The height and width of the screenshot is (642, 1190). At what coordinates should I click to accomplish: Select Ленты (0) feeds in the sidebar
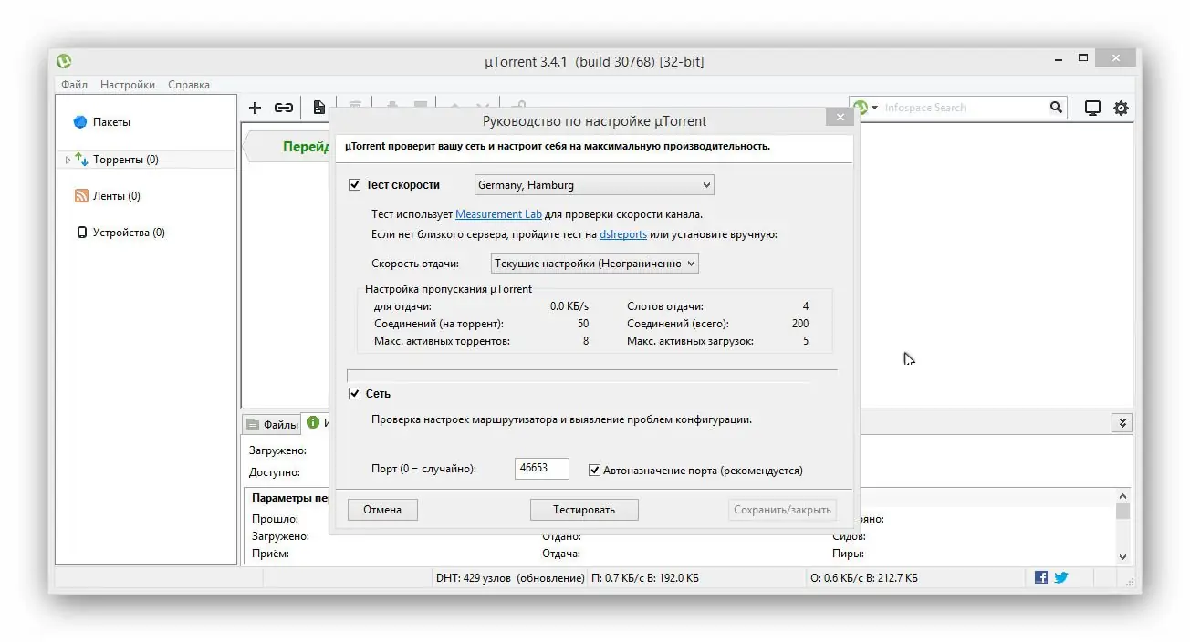[116, 196]
